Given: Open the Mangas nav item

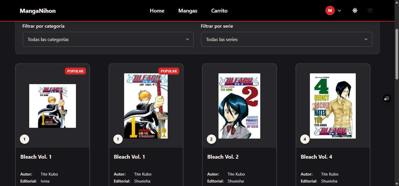Looking at the screenshot, I should (x=188, y=11).
